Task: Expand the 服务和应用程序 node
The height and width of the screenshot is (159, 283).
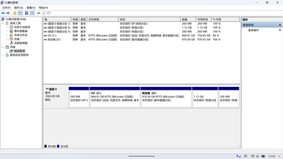Action: (3, 55)
